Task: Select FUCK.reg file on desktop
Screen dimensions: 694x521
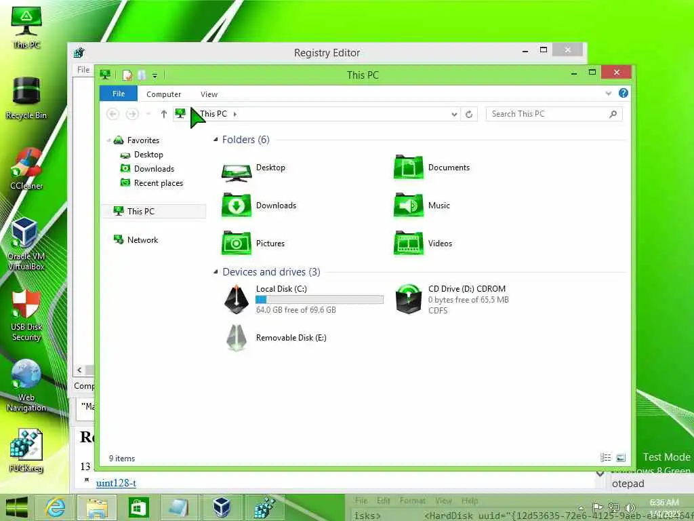Action: pyautogui.click(x=26, y=451)
